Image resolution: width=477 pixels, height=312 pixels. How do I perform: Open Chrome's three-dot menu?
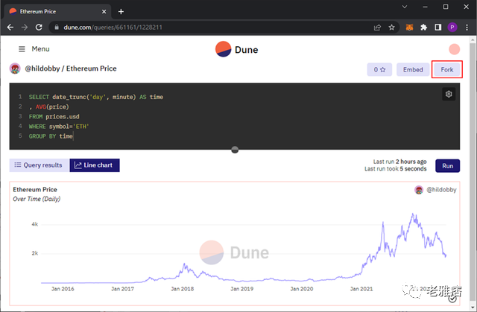467,28
